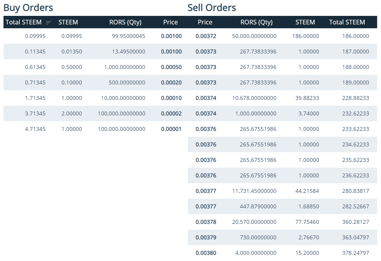Select sell total 282.52667
Image resolution: width=381 pixels, height=261 pixels.
pyautogui.click(x=355, y=206)
